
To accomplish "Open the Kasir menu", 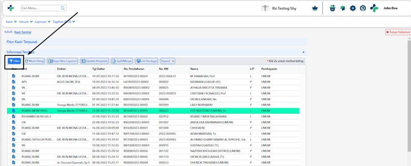I will (x=11, y=22).
